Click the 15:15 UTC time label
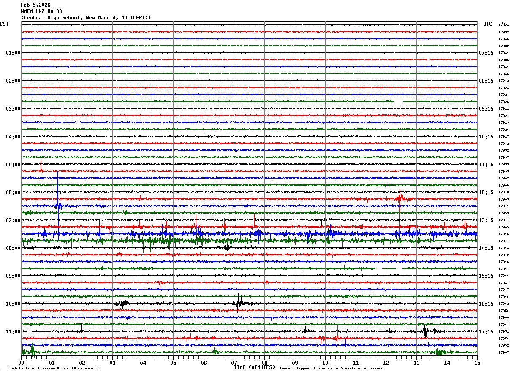Image resolution: width=511 pixels, height=374 pixels. pos(486,276)
